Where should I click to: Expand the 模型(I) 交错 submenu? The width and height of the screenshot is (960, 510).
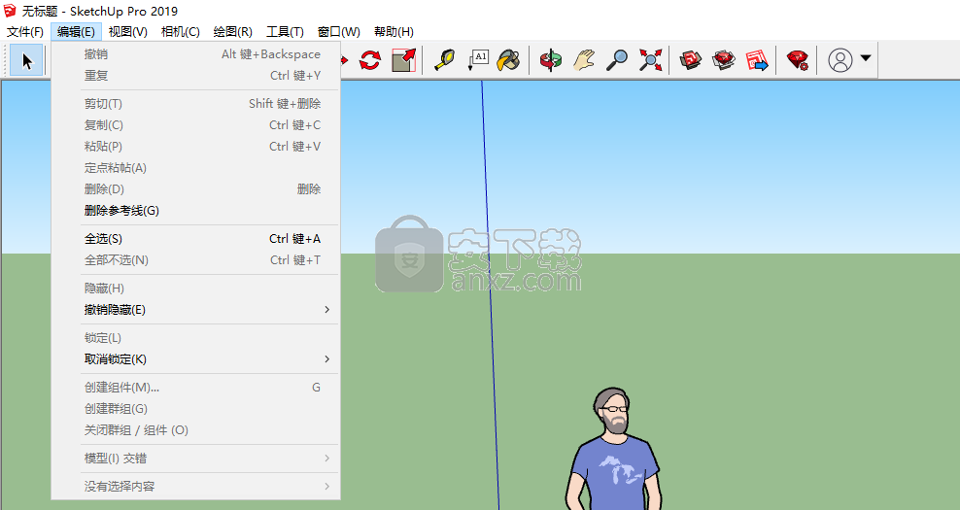[x=196, y=459]
